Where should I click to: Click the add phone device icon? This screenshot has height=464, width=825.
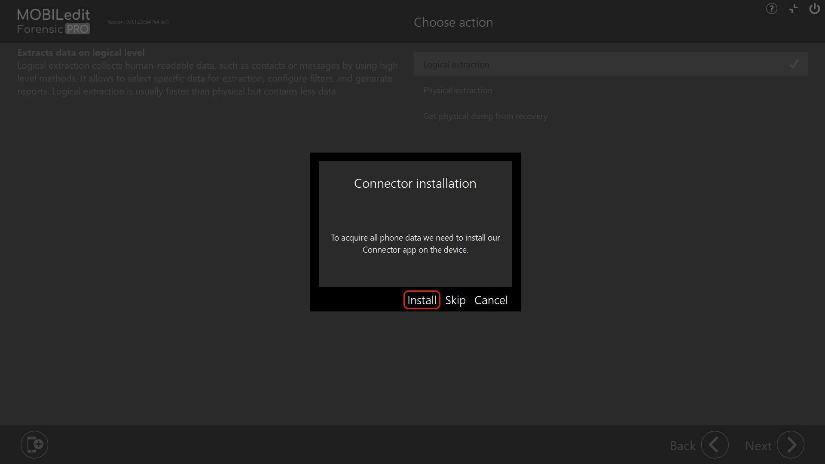[34, 445]
